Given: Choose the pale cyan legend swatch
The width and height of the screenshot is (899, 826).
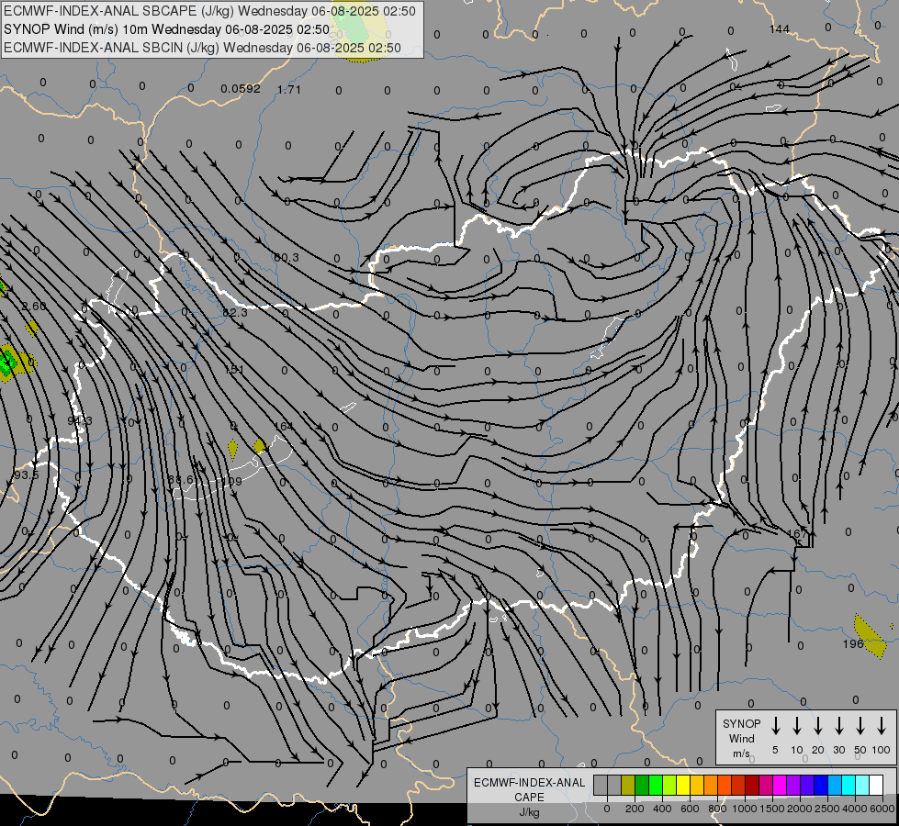Looking at the screenshot, I should (x=862, y=785).
